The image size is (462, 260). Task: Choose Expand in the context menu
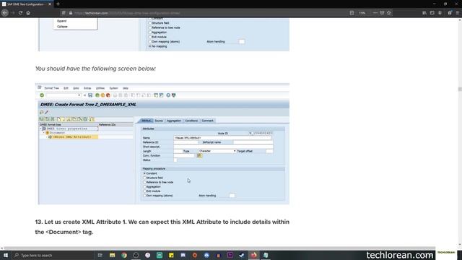[62, 21]
